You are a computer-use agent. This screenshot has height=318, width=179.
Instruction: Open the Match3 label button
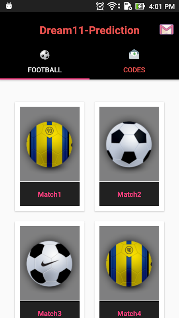coord(50,310)
